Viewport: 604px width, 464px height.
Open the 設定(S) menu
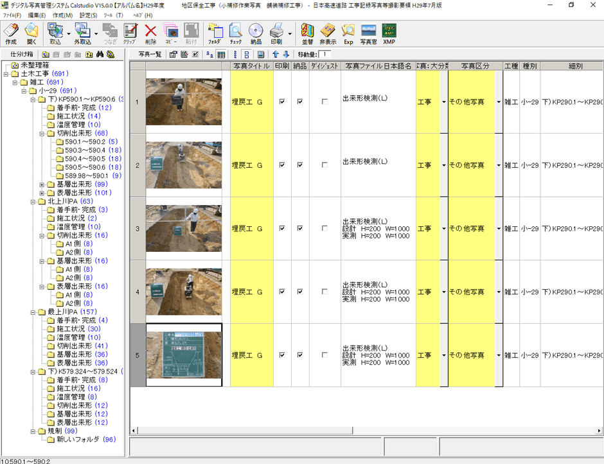click(88, 15)
